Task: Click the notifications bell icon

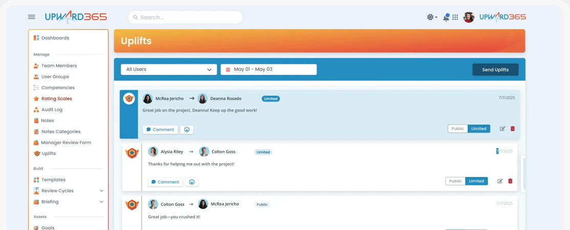Action: click(446, 17)
